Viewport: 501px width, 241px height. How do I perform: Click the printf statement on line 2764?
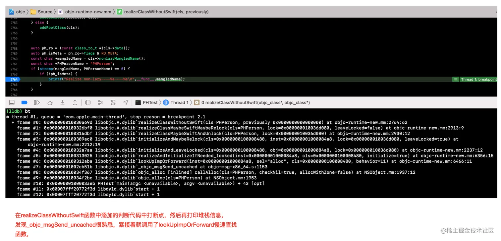coord(117,79)
